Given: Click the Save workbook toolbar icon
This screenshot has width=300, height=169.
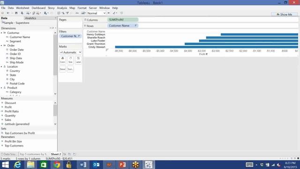Looking at the screenshot, I should (x=16, y=13).
